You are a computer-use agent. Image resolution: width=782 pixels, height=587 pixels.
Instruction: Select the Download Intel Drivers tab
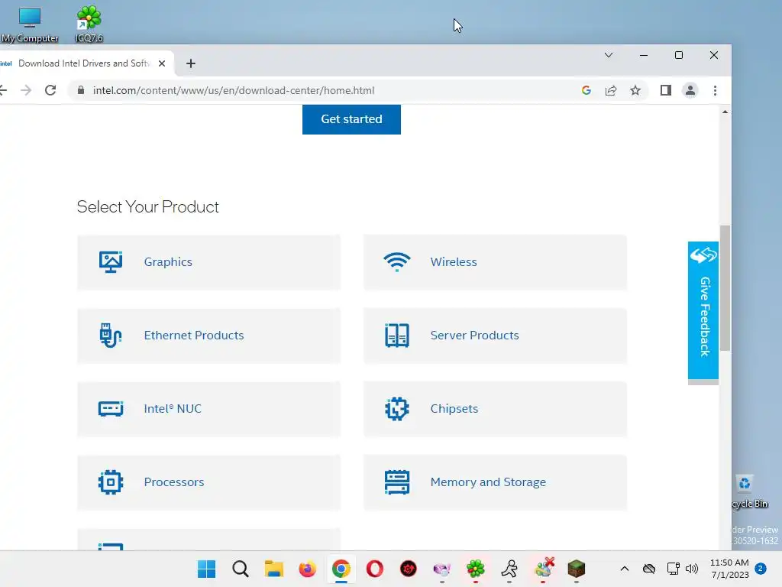click(x=84, y=63)
